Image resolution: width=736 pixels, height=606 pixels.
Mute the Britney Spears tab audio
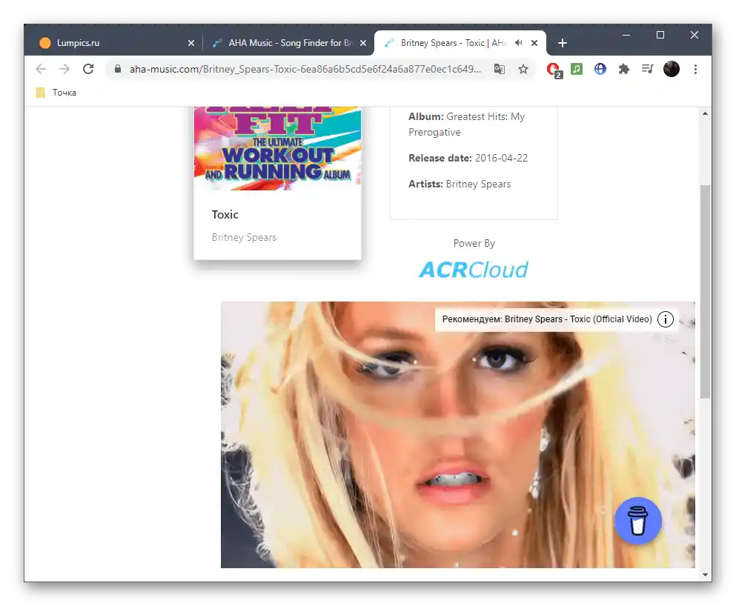[x=519, y=43]
